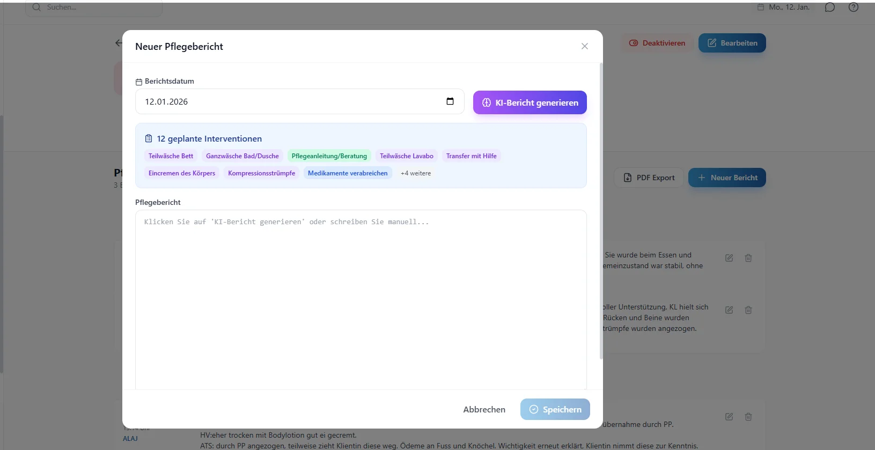The width and height of the screenshot is (875, 450).
Task: Delete the report mentioning 'Rücken und Beine'
Action: [748, 310]
